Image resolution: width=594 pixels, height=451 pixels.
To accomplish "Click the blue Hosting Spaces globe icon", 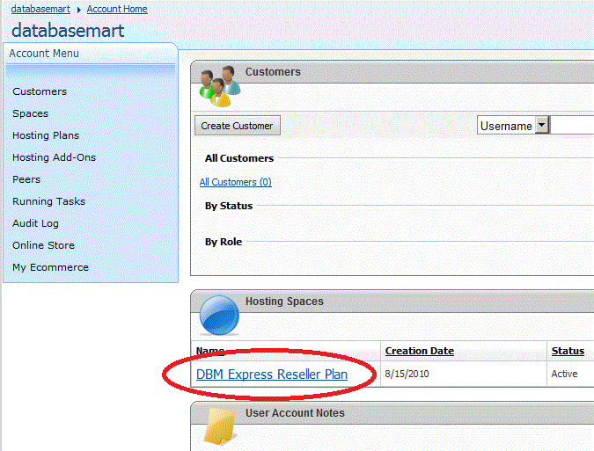I will (219, 316).
